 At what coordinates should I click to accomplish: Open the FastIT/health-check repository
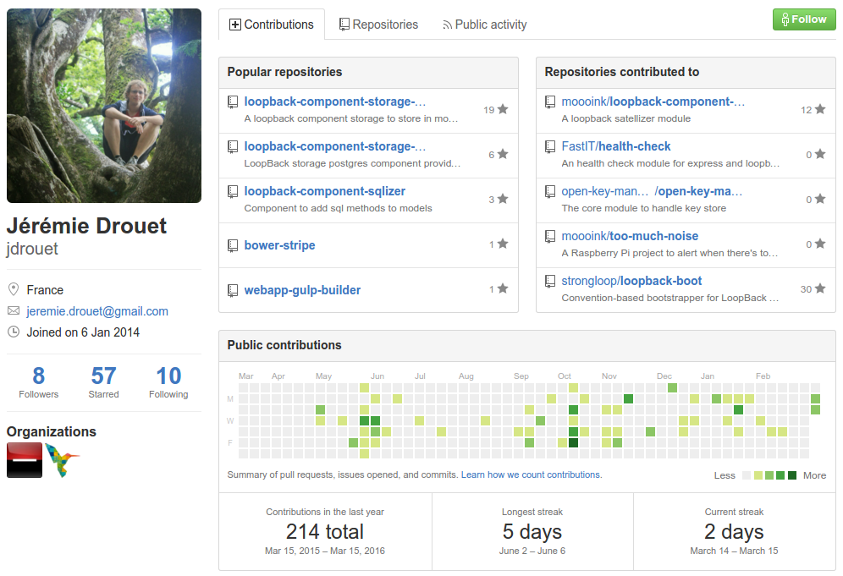pyautogui.click(x=616, y=146)
